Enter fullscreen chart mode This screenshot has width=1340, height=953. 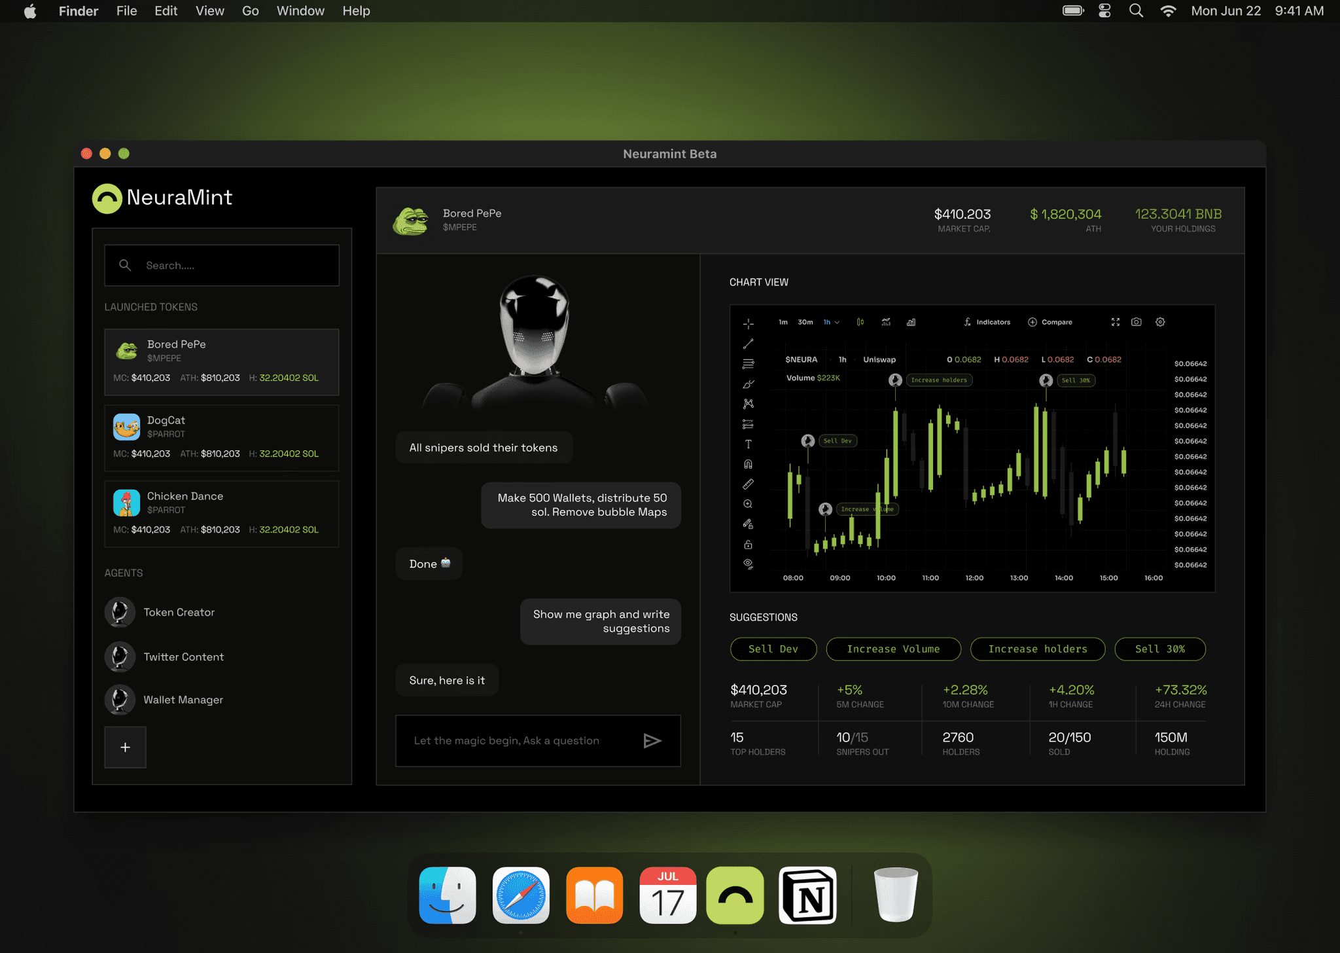(x=1115, y=322)
